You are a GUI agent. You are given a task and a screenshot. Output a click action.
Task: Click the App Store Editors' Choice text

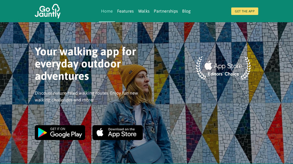223,69
